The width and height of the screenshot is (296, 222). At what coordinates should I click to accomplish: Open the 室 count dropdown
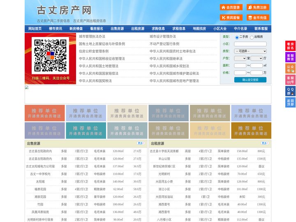pos(240,58)
